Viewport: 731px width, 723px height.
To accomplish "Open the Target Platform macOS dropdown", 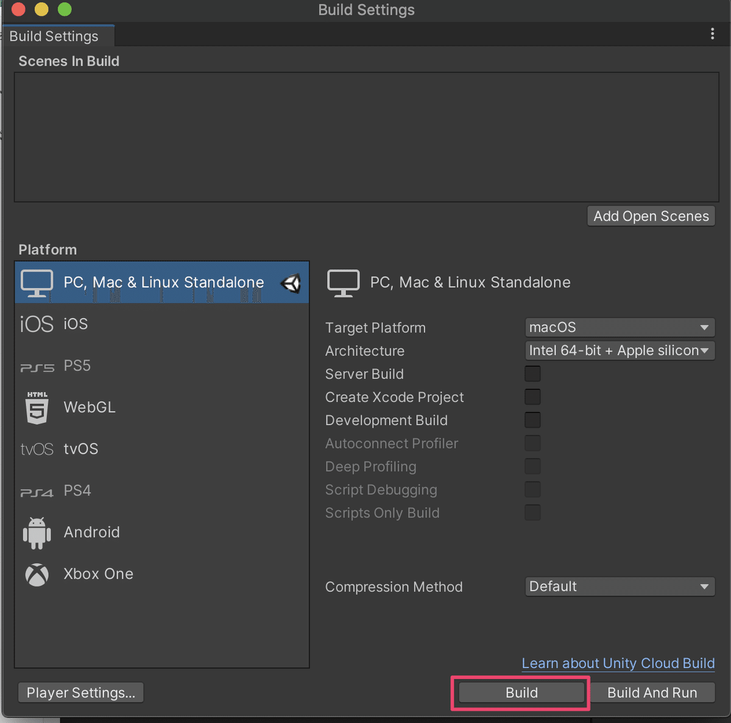I will tap(620, 328).
